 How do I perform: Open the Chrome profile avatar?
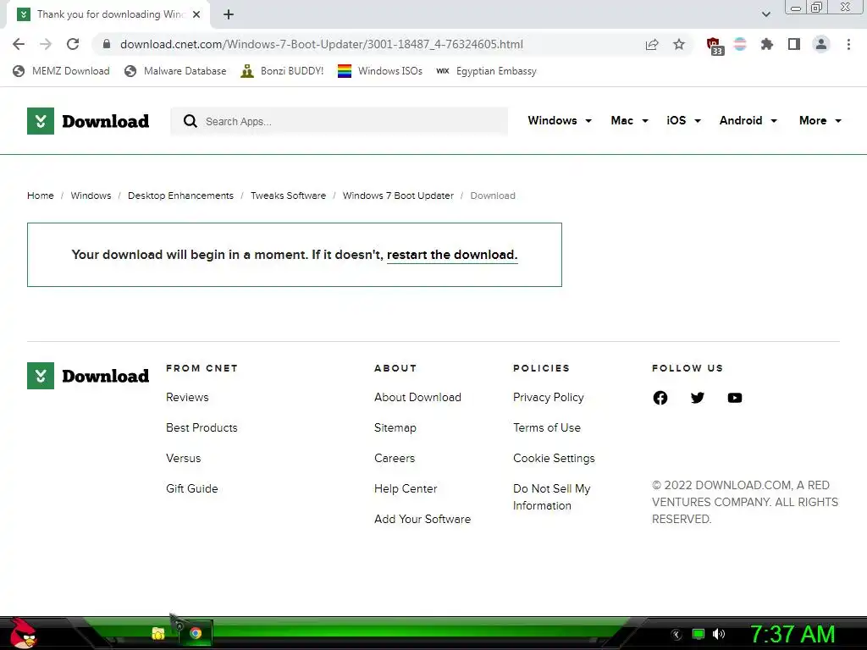pyautogui.click(x=821, y=44)
